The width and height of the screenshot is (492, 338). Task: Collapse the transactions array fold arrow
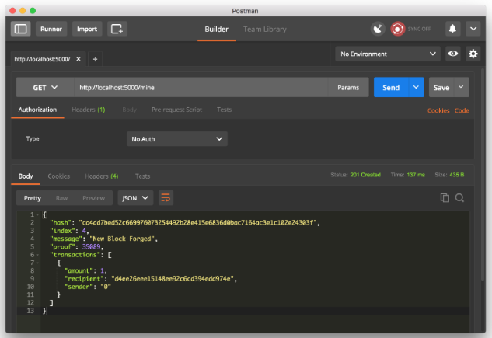tap(37, 255)
